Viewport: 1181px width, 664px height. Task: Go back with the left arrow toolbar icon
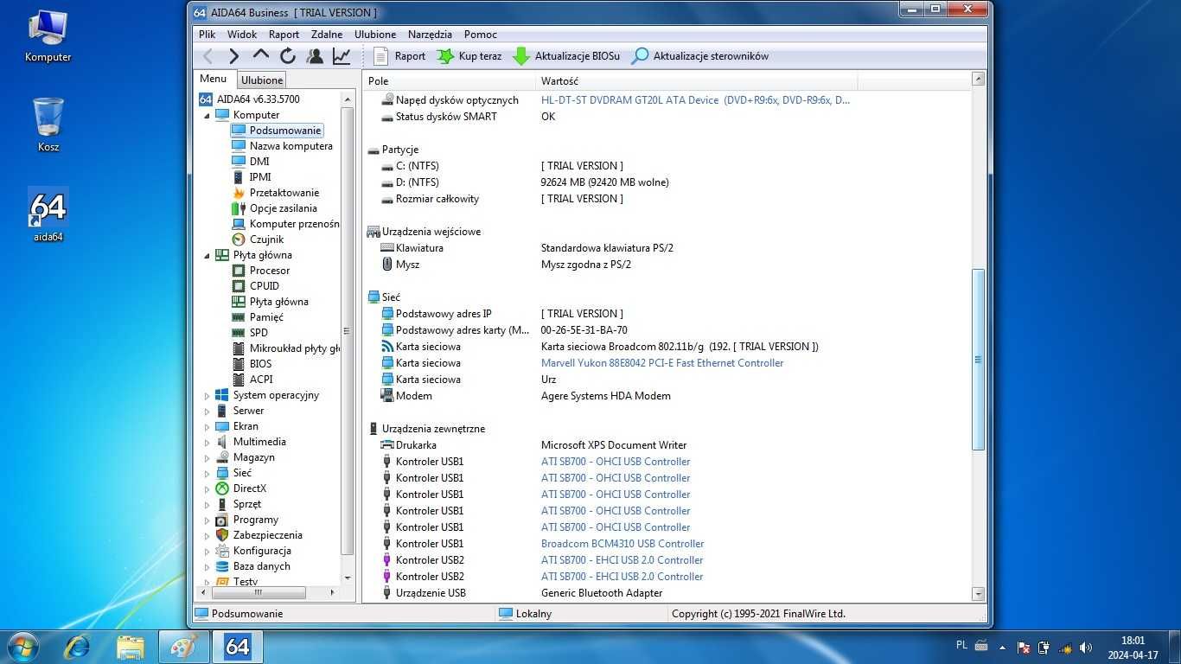207,56
